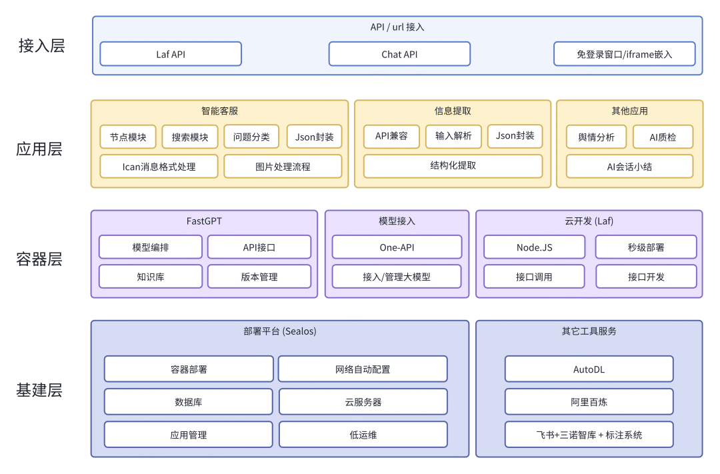
Task: Select the AutoDL box
Action: 589,369
